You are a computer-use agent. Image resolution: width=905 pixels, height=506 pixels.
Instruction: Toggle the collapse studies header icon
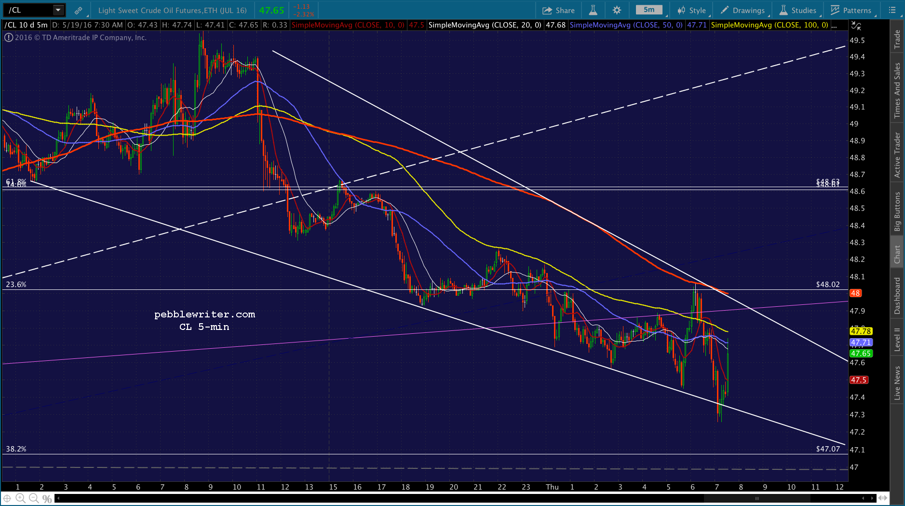pos(856,25)
